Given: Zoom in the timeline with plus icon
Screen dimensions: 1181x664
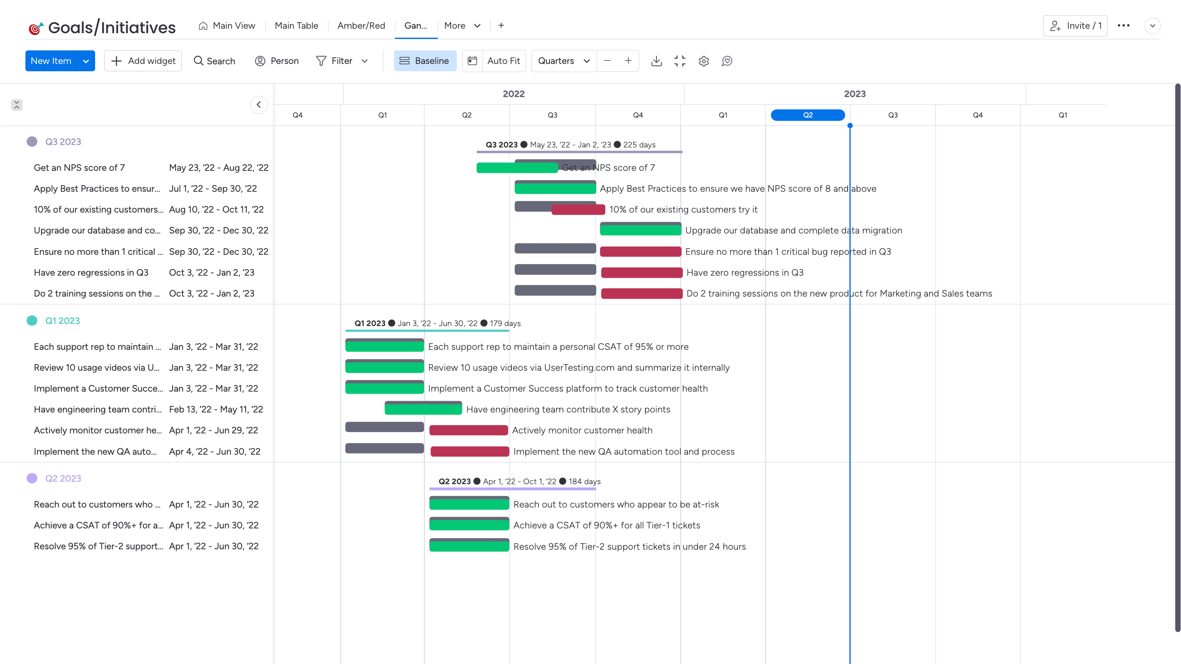Looking at the screenshot, I should [x=628, y=61].
